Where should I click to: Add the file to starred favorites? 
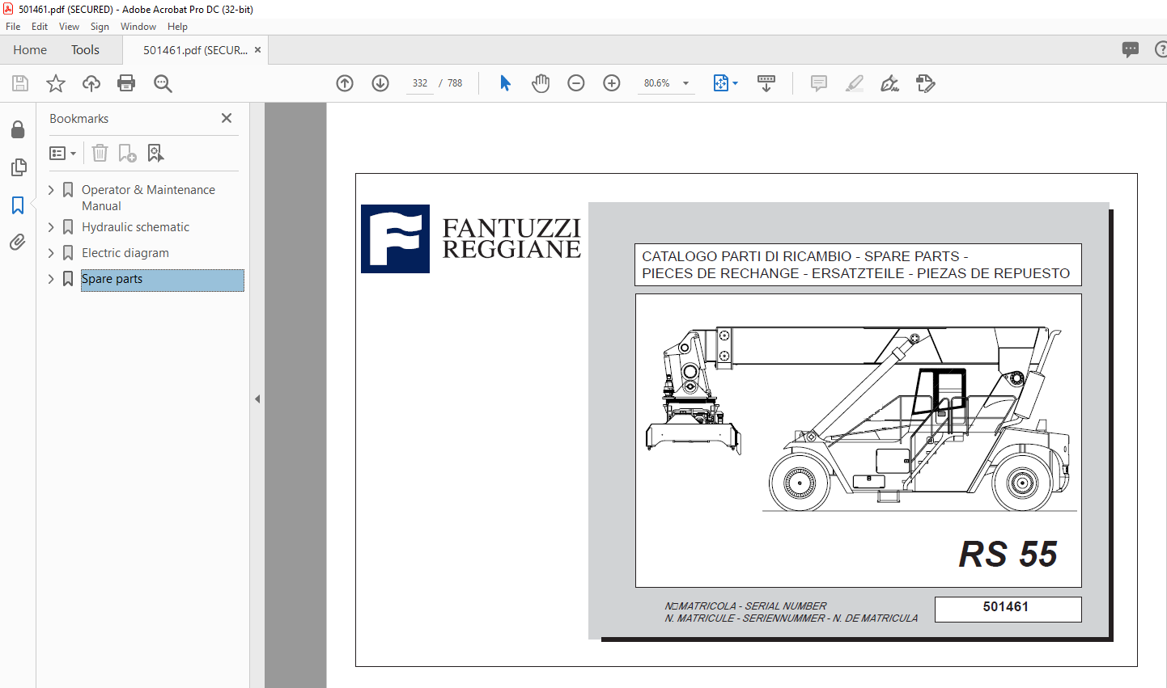click(x=56, y=83)
